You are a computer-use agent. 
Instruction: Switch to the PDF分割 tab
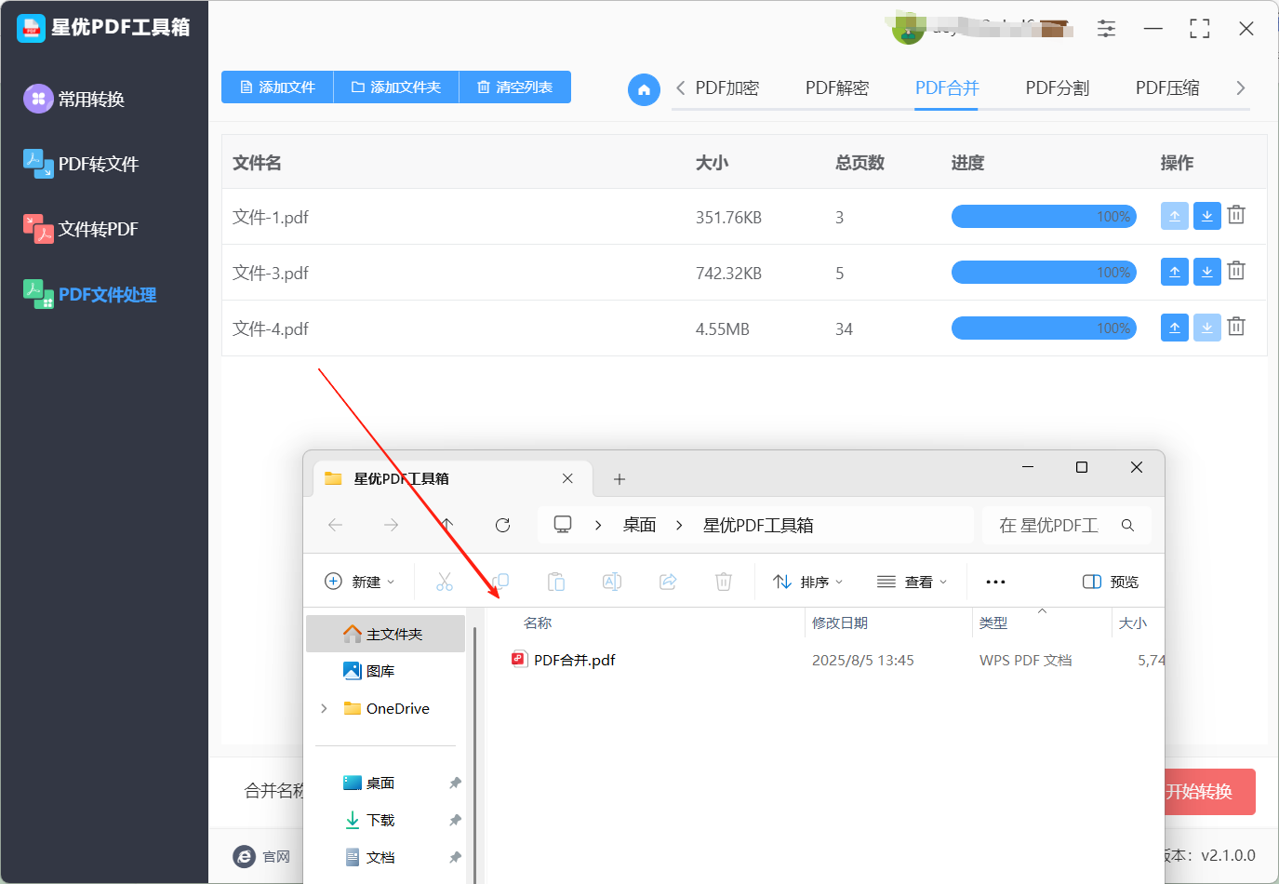coord(1058,88)
